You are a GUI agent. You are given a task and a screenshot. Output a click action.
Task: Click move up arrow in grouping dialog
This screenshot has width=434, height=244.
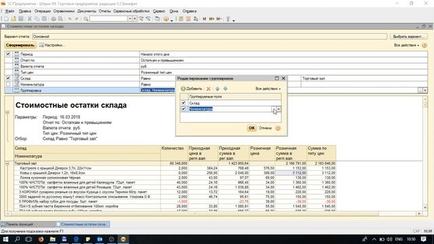coord(217,89)
